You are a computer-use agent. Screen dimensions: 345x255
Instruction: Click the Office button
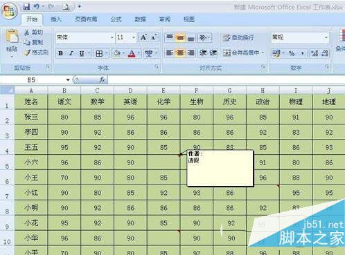point(10,10)
